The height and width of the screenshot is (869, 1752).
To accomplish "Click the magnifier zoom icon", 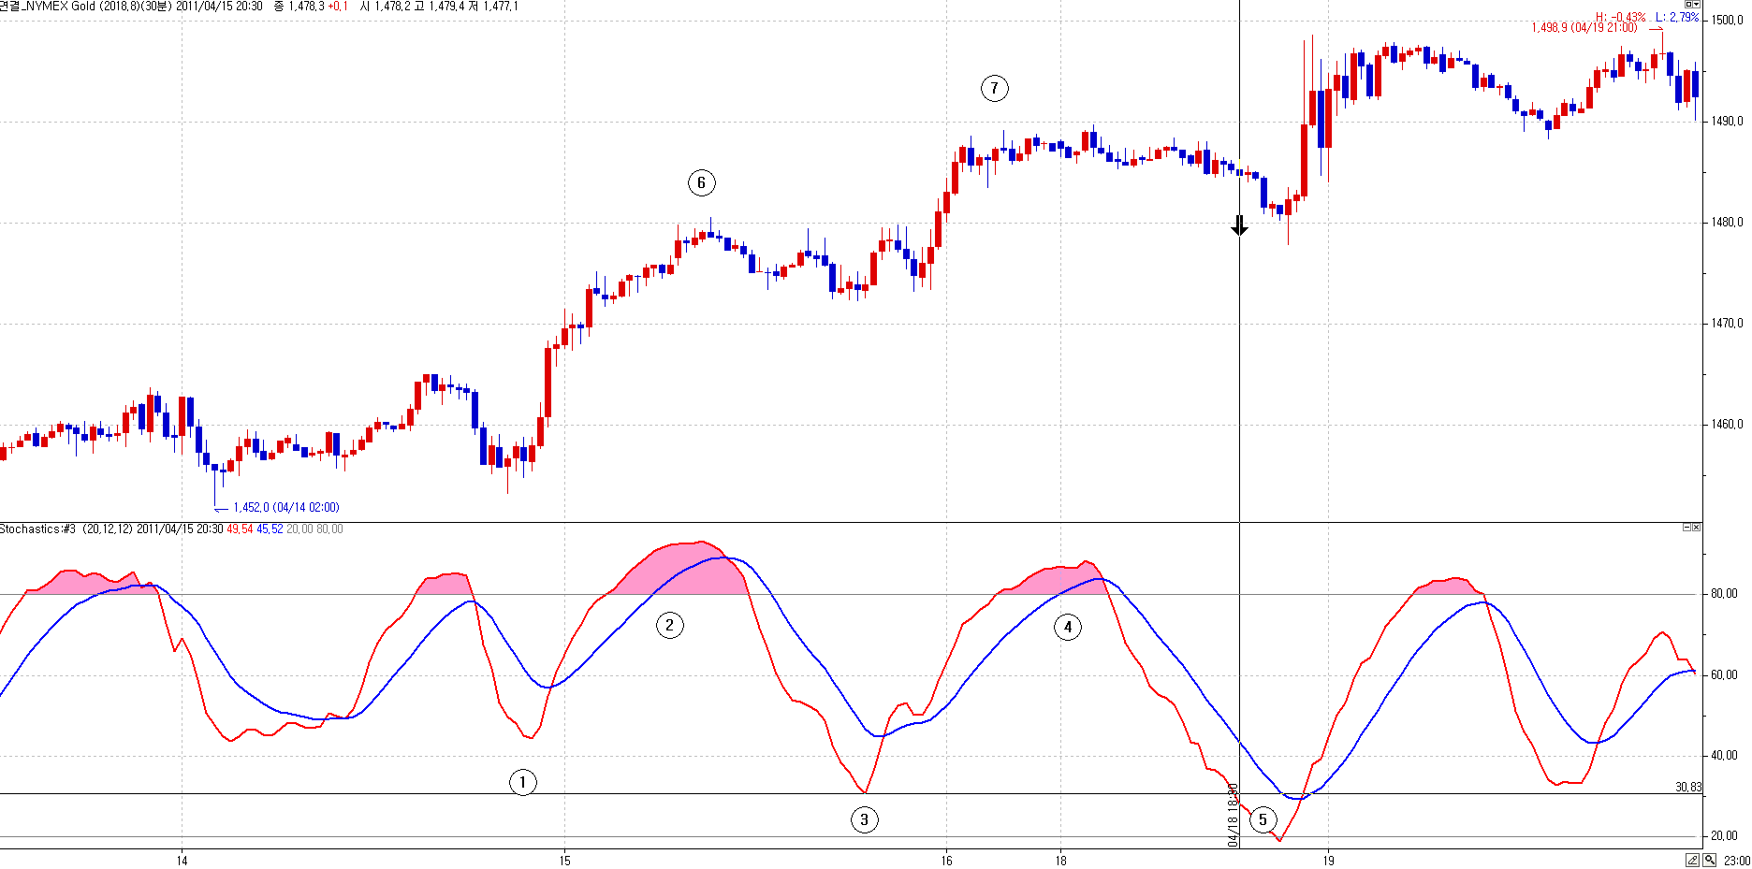I will click(1709, 861).
